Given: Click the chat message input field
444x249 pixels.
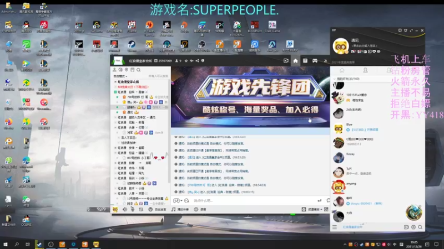Looking at the screenshot, I should (254, 201).
